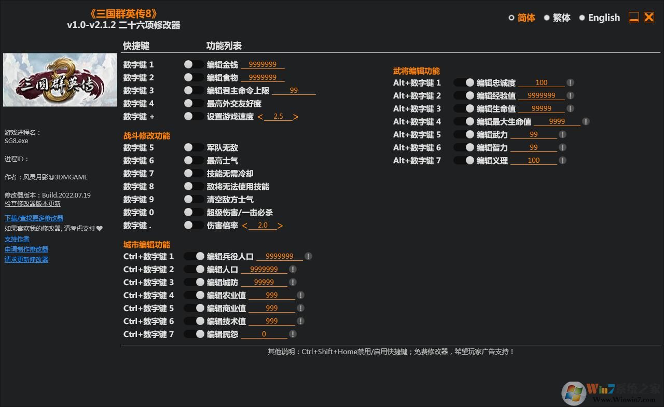Click the warning icon next to 编辑民怨
The width and height of the screenshot is (664, 407).
tap(293, 334)
